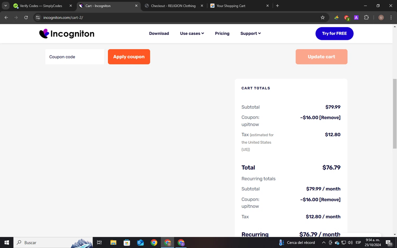Select the Total $76.79 amount text
This screenshot has width=397, height=248.
pos(331,168)
